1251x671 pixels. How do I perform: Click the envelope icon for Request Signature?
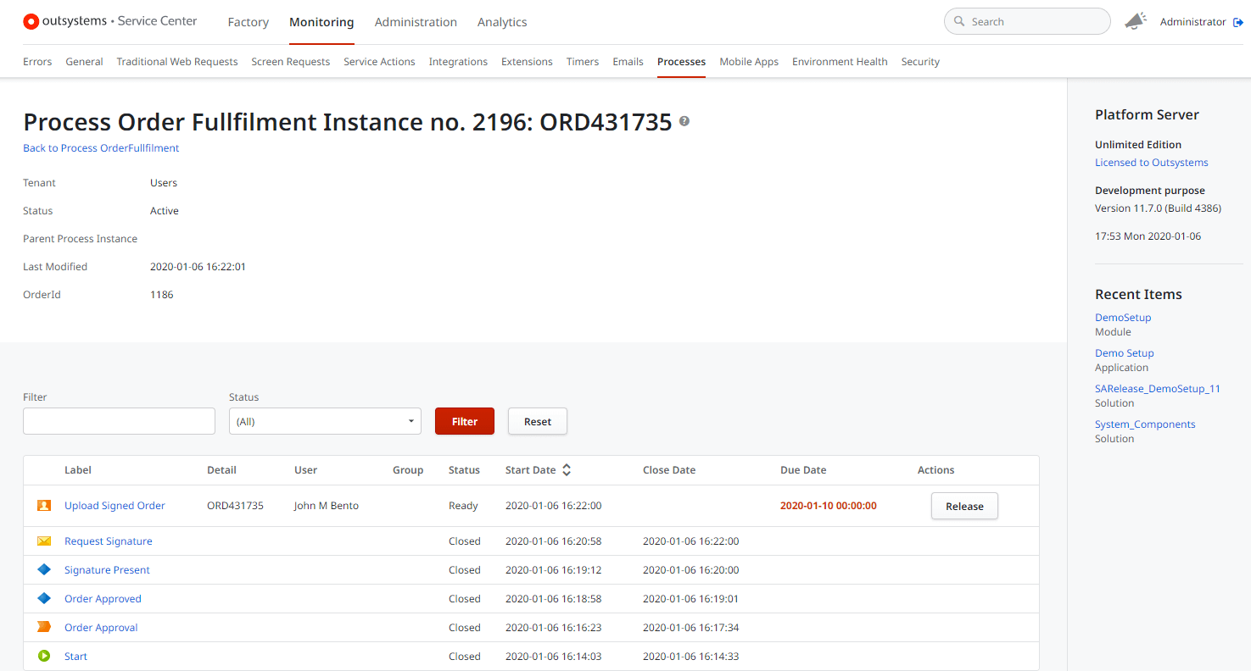click(44, 541)
